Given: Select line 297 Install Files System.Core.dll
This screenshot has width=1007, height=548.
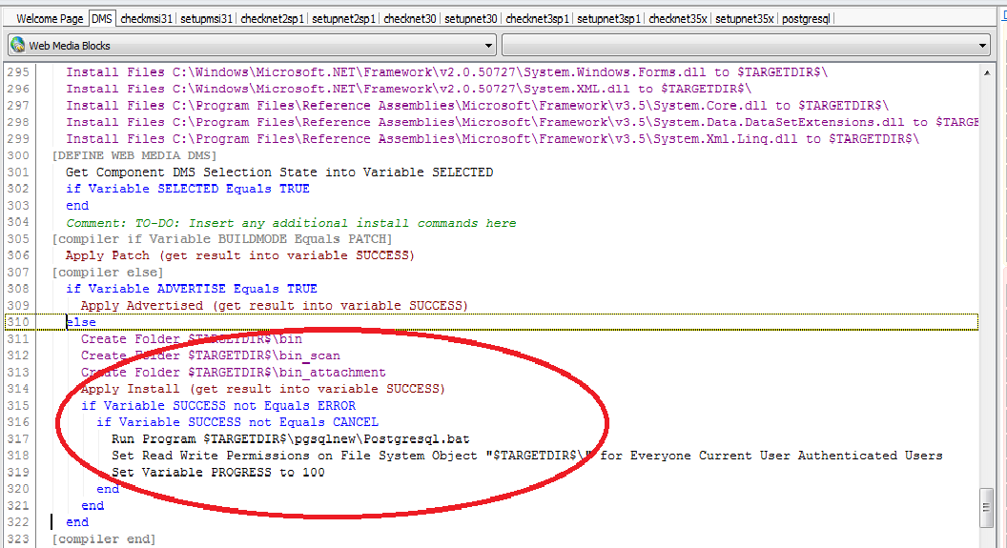Looking at the screenshot, I should coord(477,105).
